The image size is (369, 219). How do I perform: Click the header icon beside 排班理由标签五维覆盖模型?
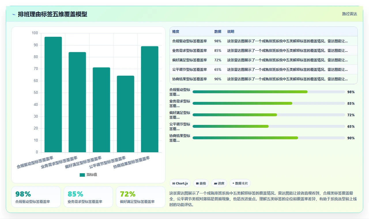[14, 14]
